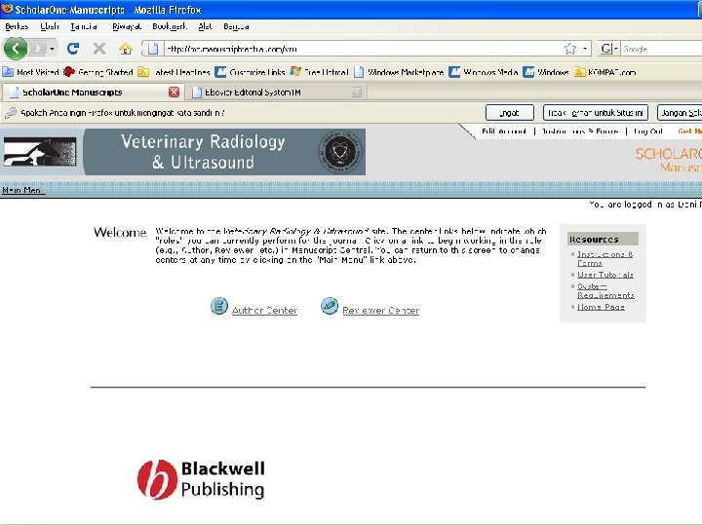Click the page identity icon in address bar

click(153, 49)
